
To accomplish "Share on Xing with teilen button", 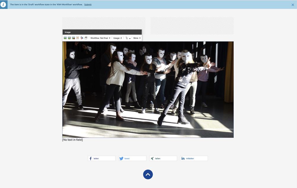I will (163, 158).
